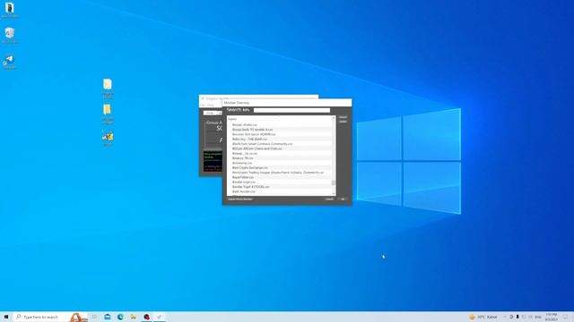Viewport: 574px width, 322px height.
Task: Select the Telegram desktop shortcut
Action: pos(10,62)
